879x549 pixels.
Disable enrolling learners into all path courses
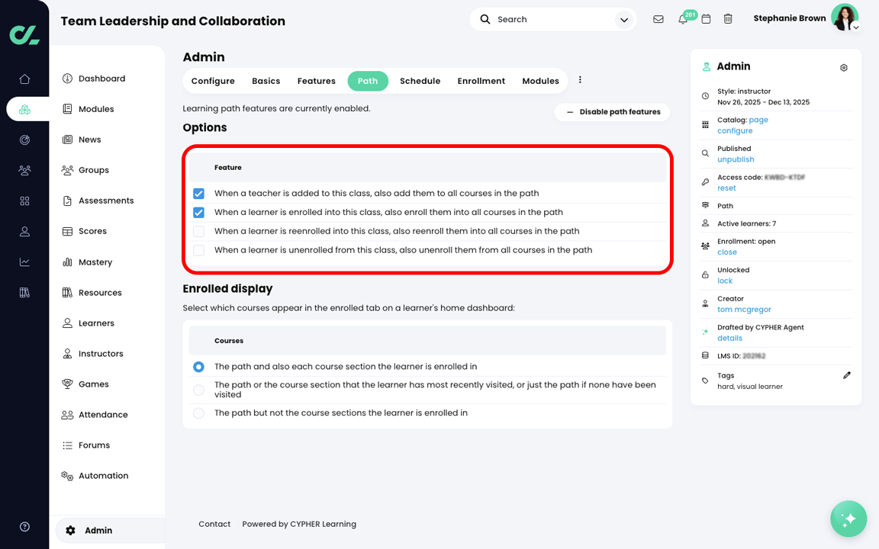pos(198,212)
